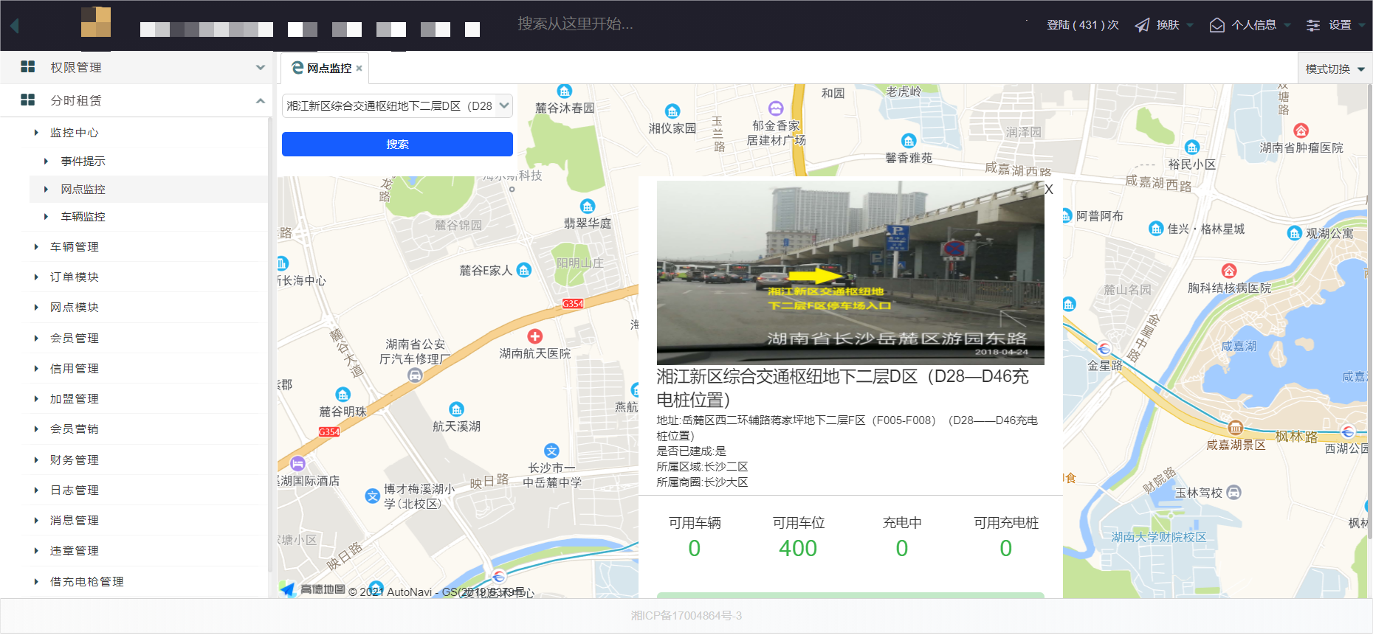Open the 日志管理 menu item
1373x638 pixels.
[74, 490]
